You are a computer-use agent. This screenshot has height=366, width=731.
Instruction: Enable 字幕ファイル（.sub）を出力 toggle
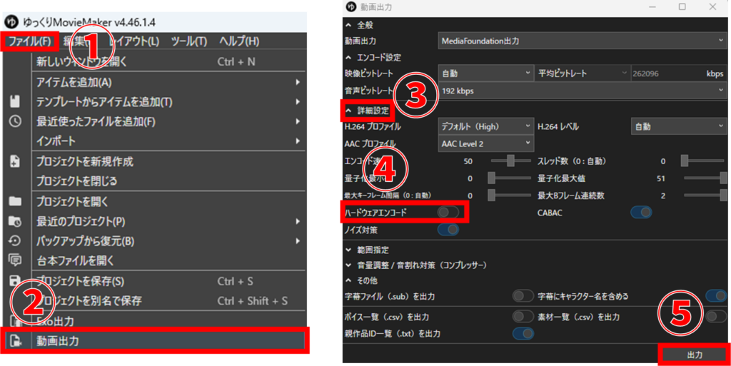(x=523, y=295)
